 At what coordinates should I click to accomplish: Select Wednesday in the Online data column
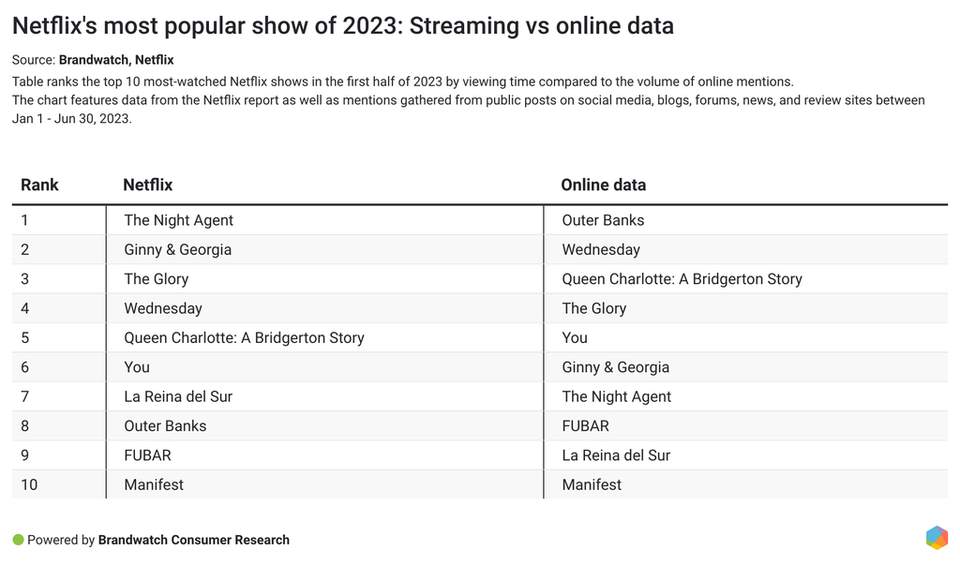click(601, 249)
